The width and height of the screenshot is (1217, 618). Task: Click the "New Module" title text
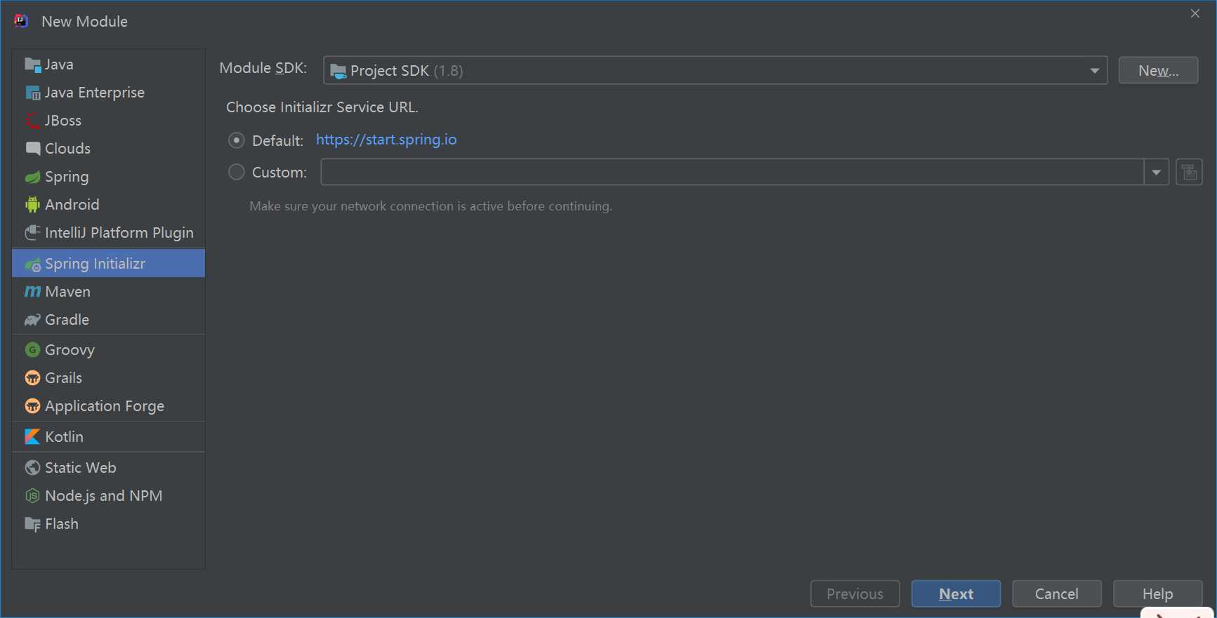[85, 22]
